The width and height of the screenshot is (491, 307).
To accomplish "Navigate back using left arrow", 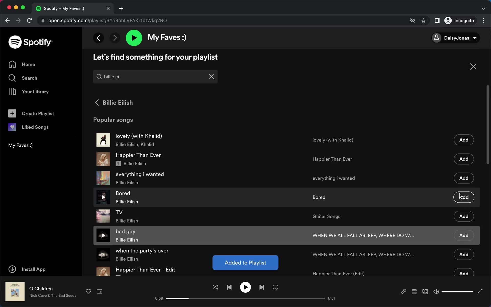I will tap(98, 38).
